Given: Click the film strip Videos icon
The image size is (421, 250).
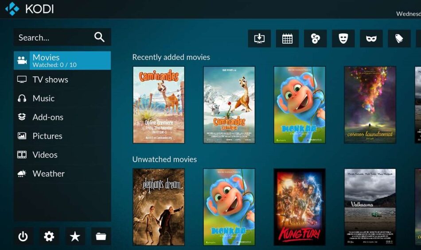Looking at the screenshot, I should click(x=22, y=154).
